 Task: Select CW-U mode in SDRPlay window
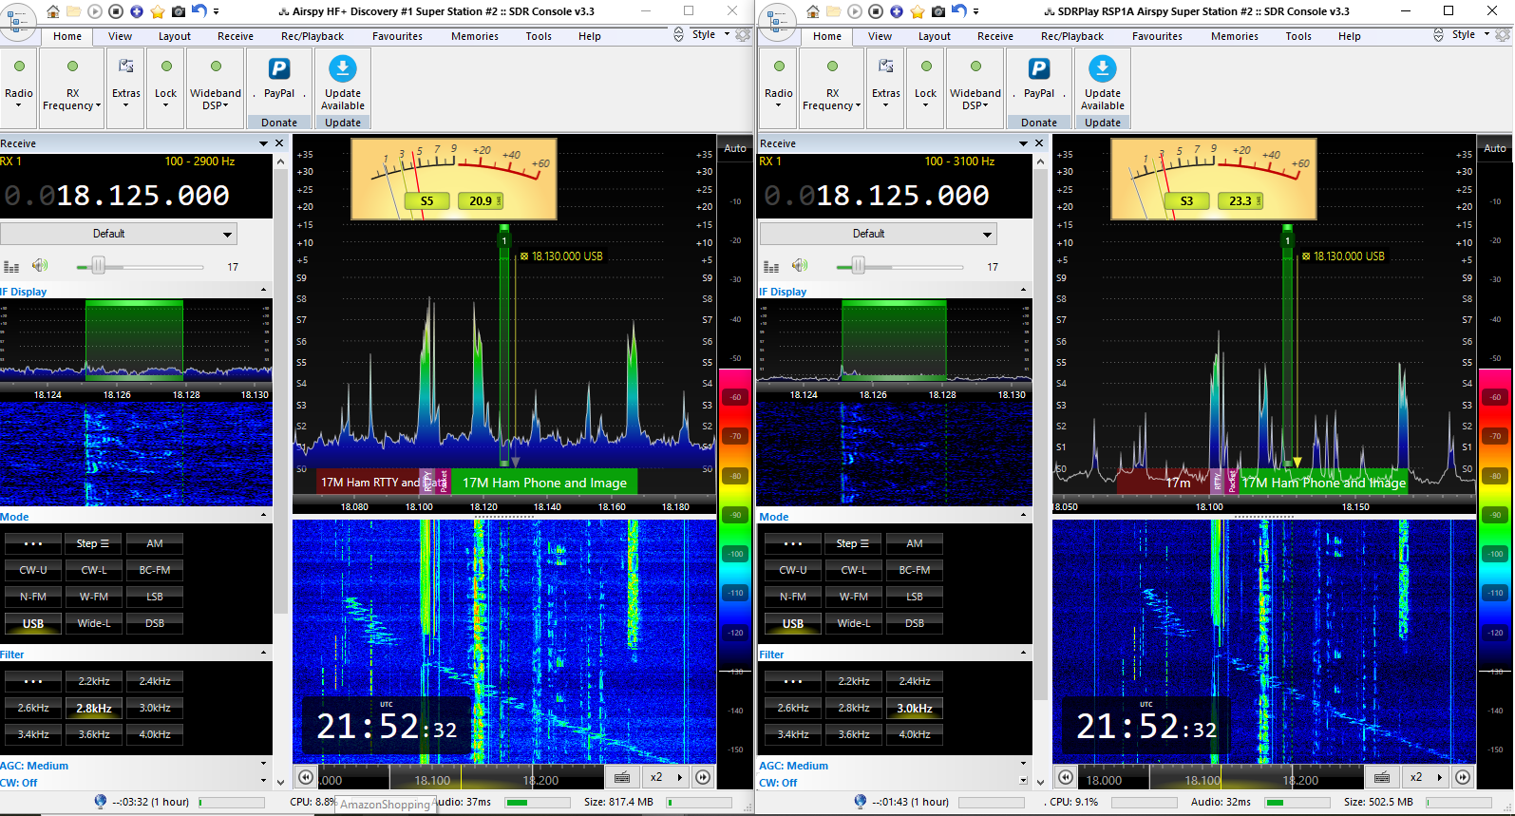[793, 570]
